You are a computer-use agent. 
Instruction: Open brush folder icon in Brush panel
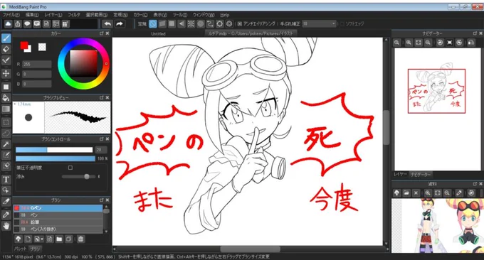(x=59, y=239)
